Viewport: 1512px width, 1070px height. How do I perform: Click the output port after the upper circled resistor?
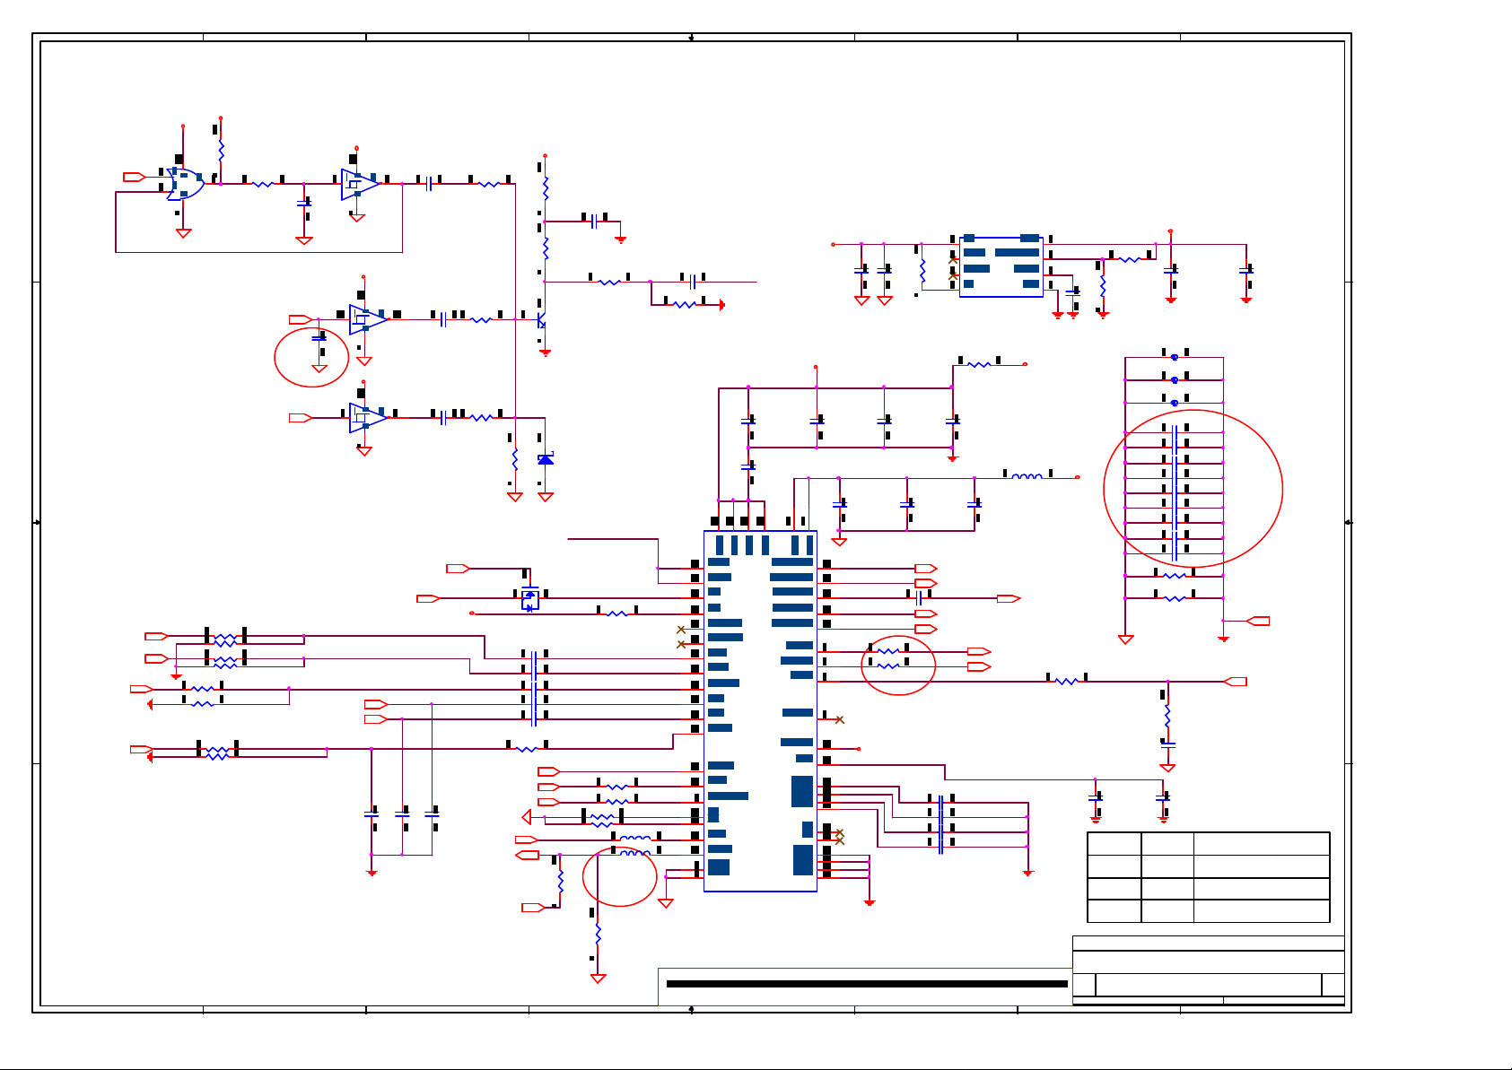pyautogui.click(x=979, y=651)
